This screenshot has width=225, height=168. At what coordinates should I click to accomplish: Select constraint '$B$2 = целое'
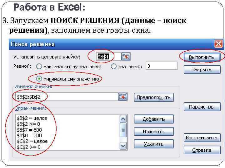tap(32, 118)
